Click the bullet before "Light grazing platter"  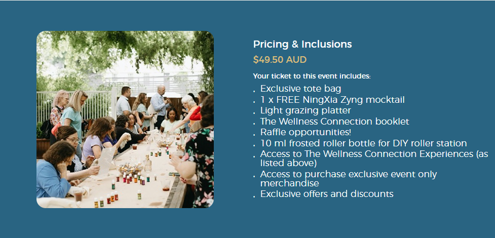coord(254,112)
